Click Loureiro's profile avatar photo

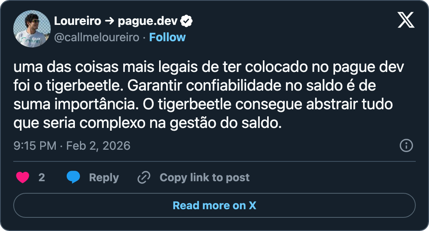(32, 27)
